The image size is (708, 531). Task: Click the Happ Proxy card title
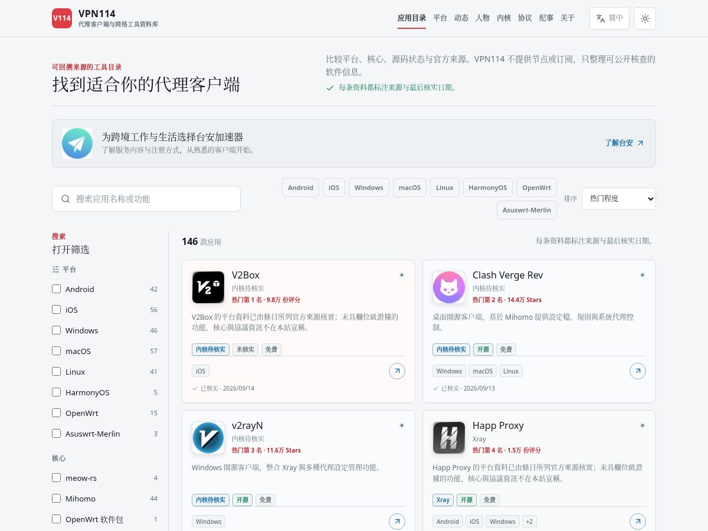(x=498, y=426)
